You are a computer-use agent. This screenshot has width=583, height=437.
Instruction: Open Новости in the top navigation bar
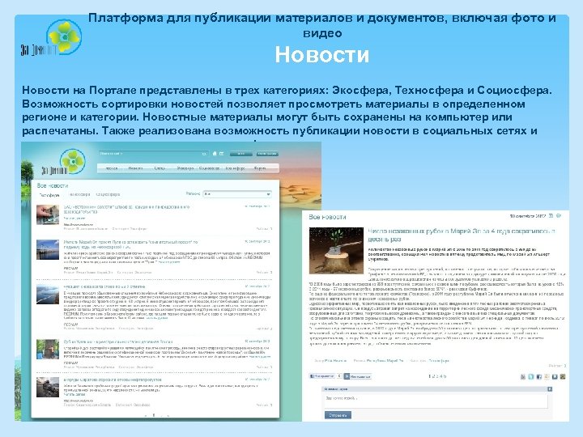coord(135,168)
